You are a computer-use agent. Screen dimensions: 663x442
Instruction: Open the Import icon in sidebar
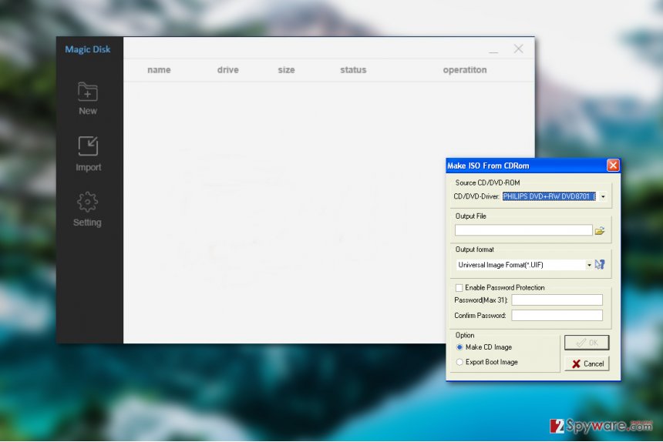point(88,146)
